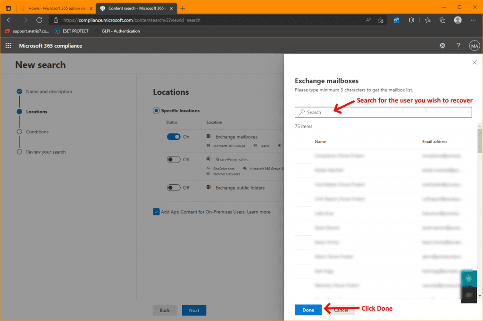Image resolution: width=483 pixels, height=321 pixels.
Task: Click the OneDrive sites sub-icon
Action: pyautogui.click(x=208, y=168)
